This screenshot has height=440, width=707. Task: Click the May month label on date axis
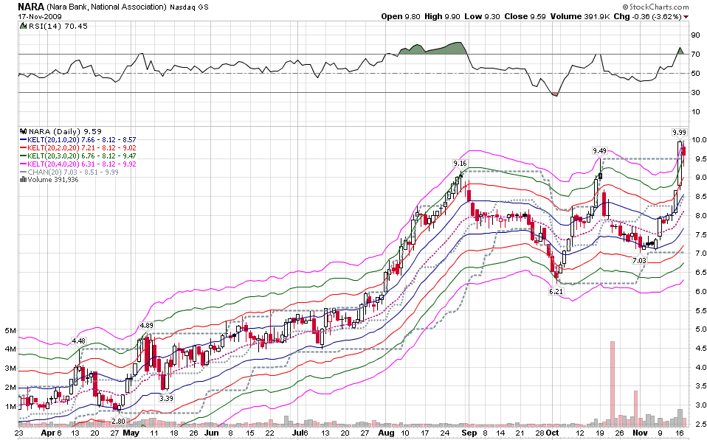click(131, 433)
